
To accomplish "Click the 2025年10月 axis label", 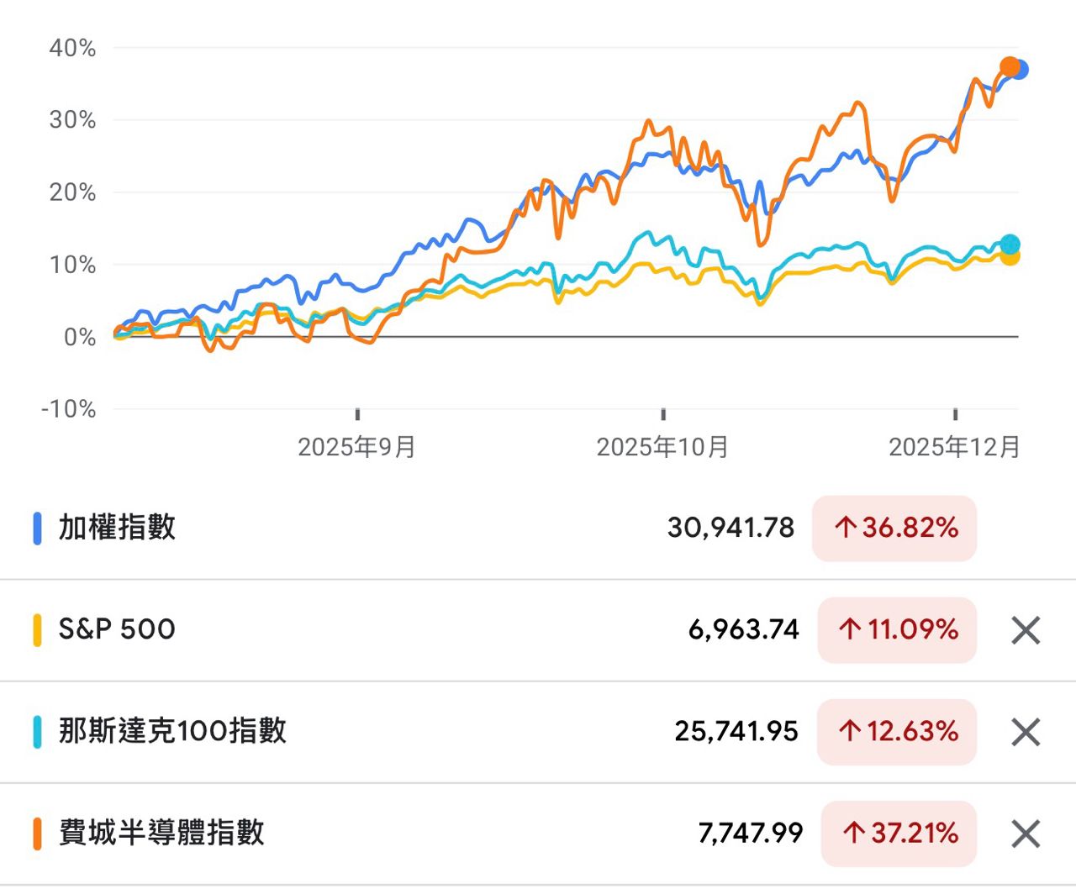I will (662, 447).
